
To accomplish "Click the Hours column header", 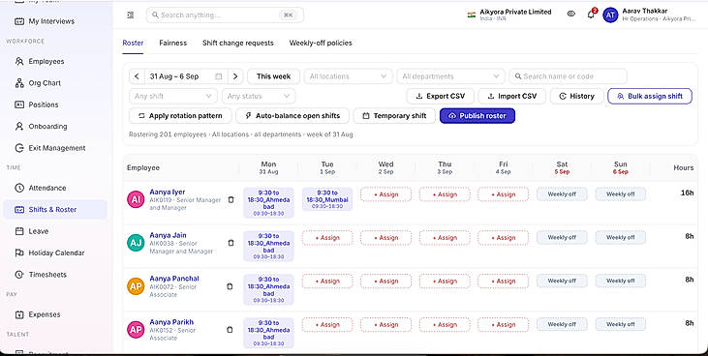I will 683,168.
